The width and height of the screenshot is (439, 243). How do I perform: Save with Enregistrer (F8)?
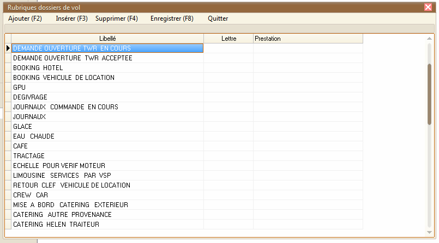(171, 18)
